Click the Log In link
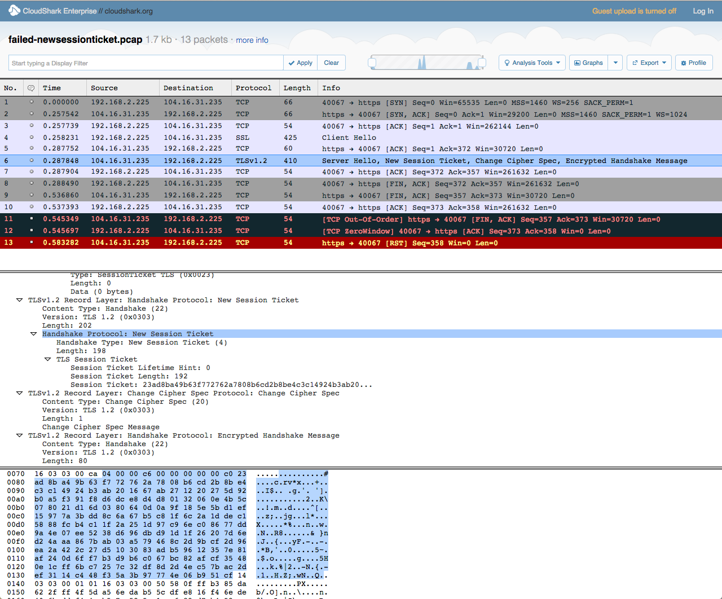The image size is (722, 599). click(703, 11)
